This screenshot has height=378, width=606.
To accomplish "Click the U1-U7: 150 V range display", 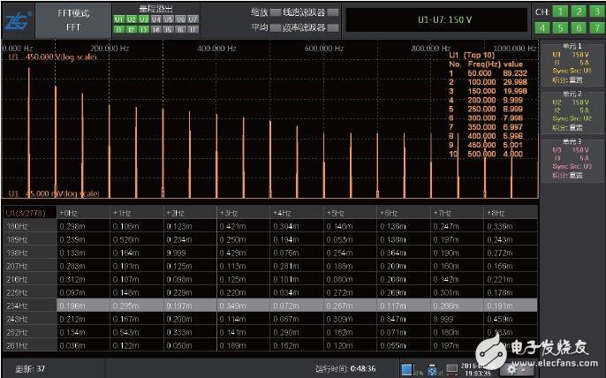I will pyautogui.click(x=436, y=19).
